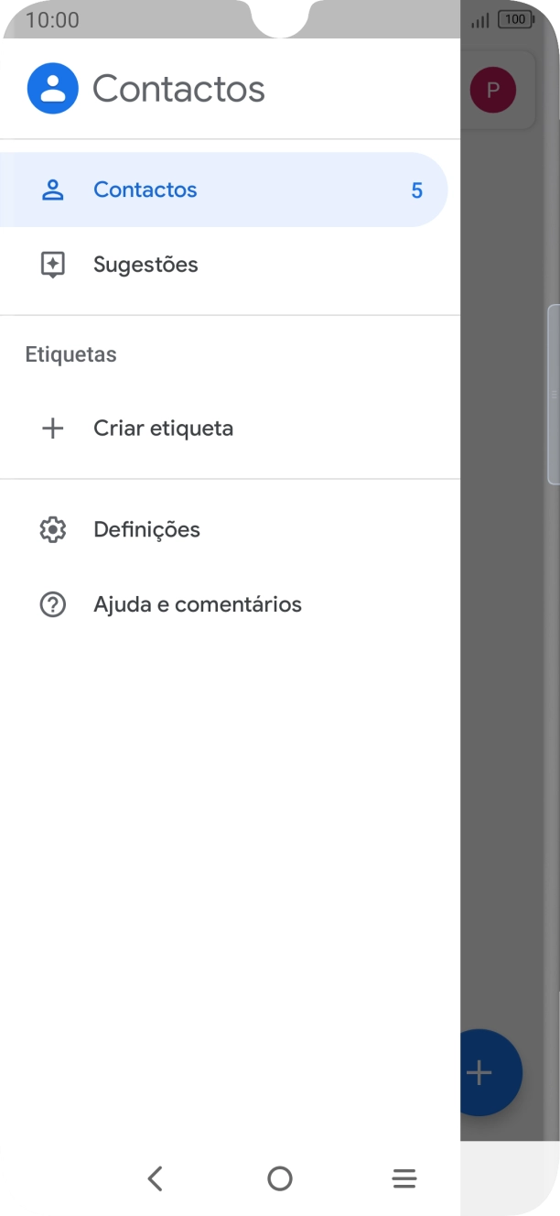This screenshot has width=560, height=1216.
Task: Open Definições via the gear icon
Action: (53, 529)
